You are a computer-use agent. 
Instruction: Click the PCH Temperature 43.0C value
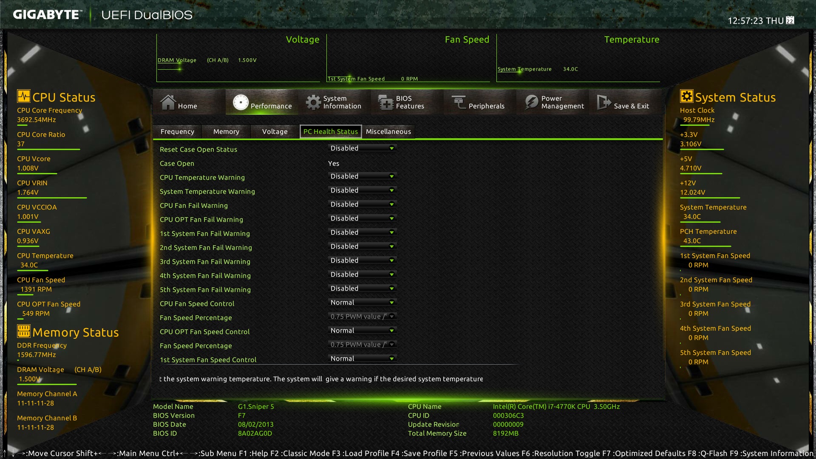coord(692,241)
